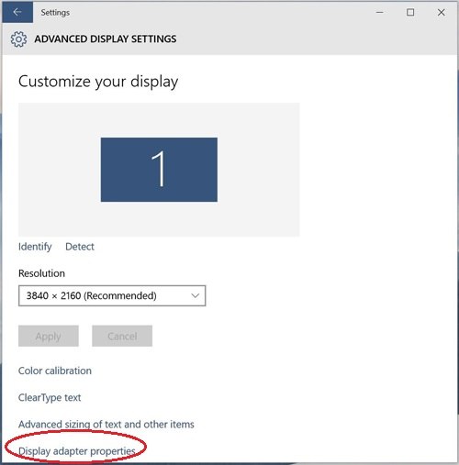This screenshot has width=459, height=465.
Task: Click the Identify link
Action: coord(35,247)
